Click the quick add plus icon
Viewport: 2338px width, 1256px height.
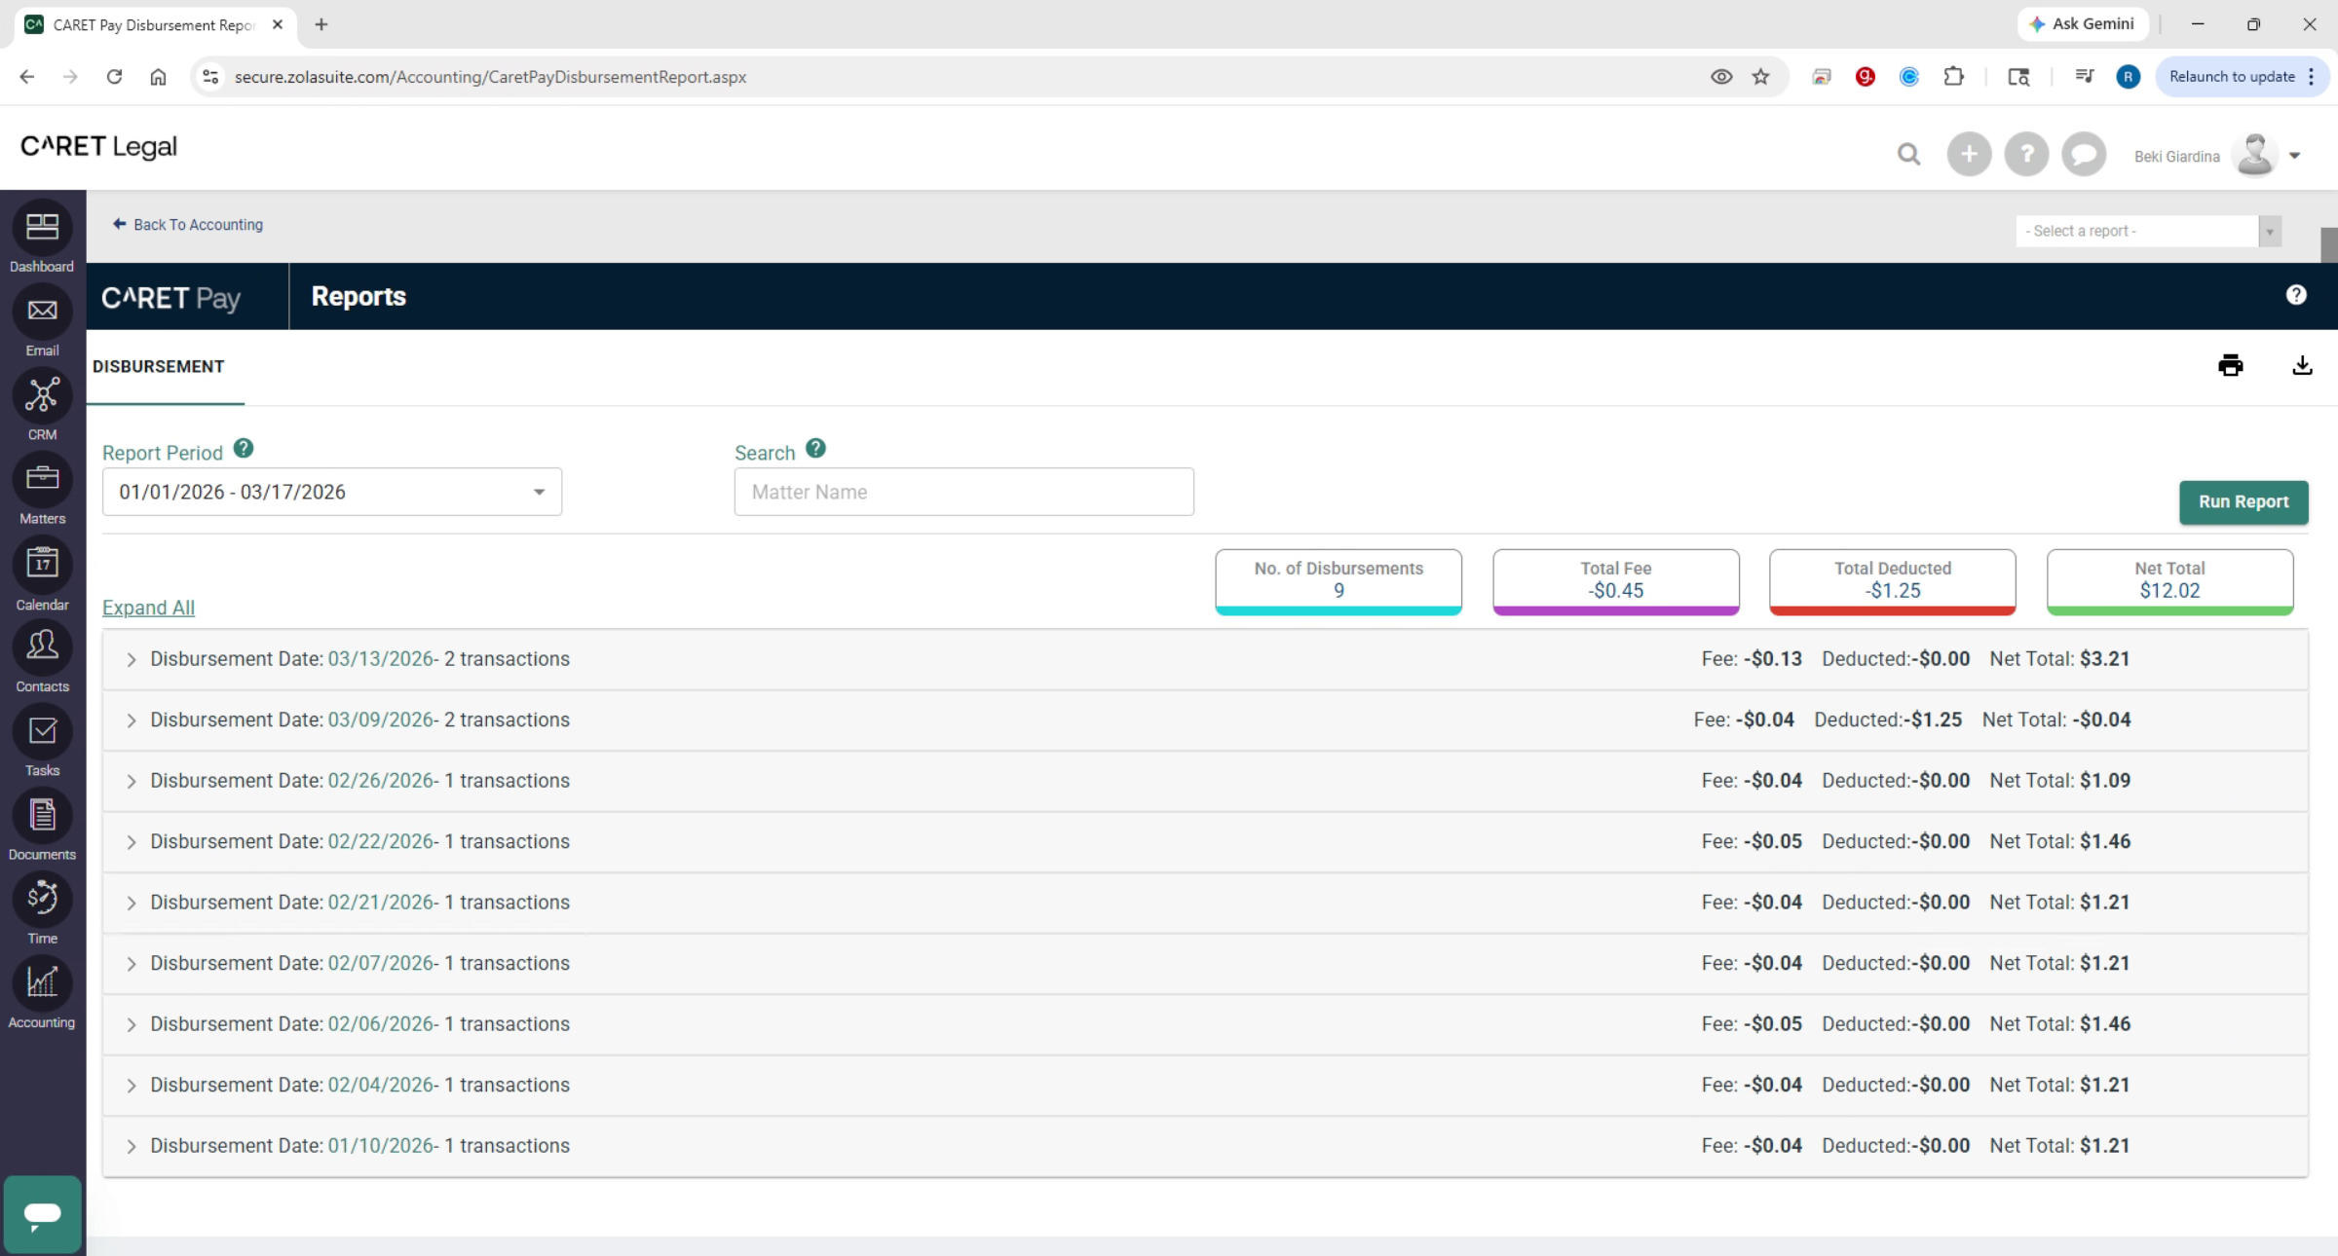(x=1969, y=155)
